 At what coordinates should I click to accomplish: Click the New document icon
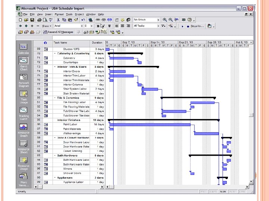coord(21,20)
